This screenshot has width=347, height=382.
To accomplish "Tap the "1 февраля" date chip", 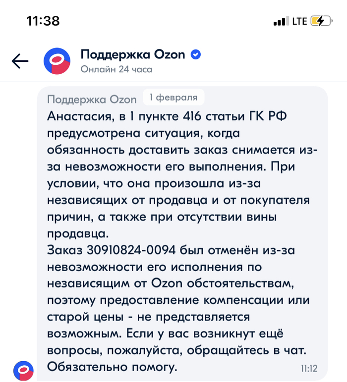I will 173,97.
